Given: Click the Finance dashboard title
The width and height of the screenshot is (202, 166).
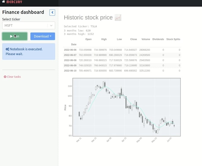Looking at the screenshot, I should pyautogui.click(x=23, y=12).
